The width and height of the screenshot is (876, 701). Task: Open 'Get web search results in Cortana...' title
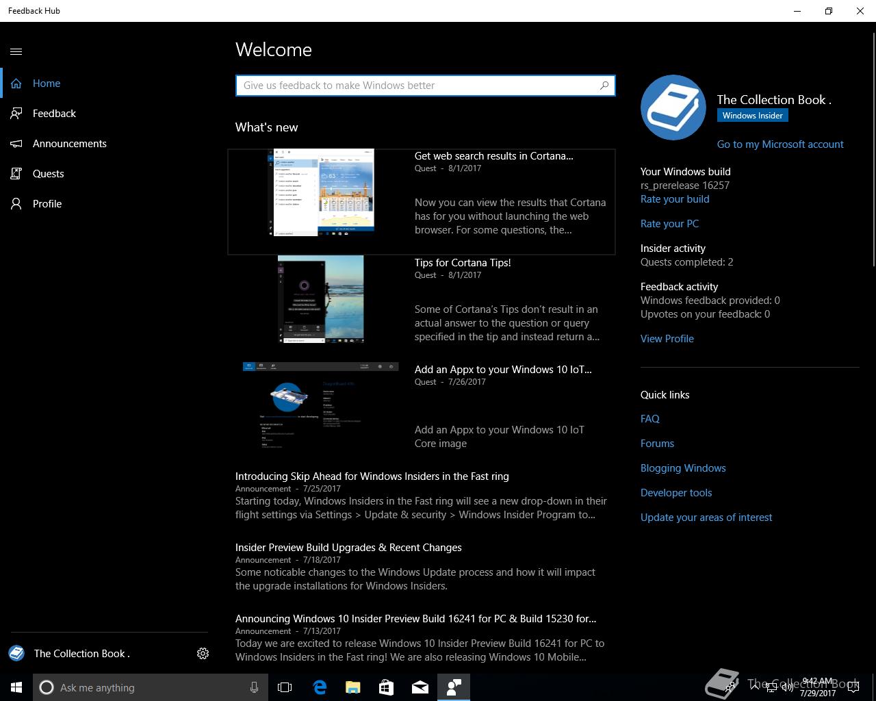click(x=494, y=156)
